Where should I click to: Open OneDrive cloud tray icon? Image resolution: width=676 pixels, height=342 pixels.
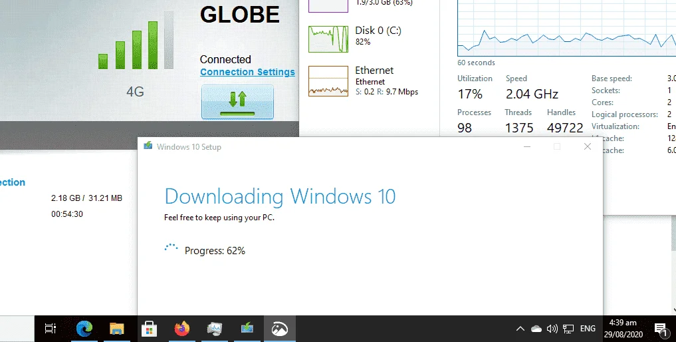[x=536, y=329]
